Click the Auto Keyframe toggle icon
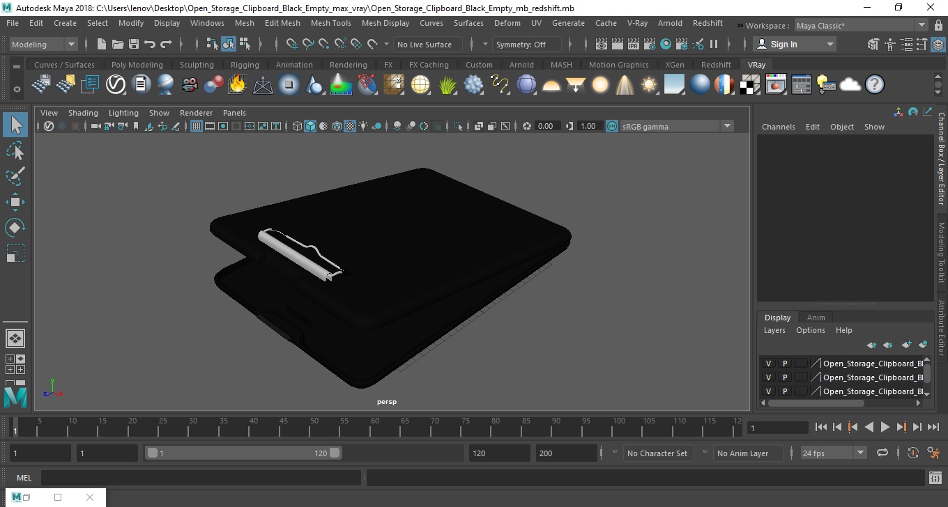This screenshot has height=507, width=948. [913, 453]
